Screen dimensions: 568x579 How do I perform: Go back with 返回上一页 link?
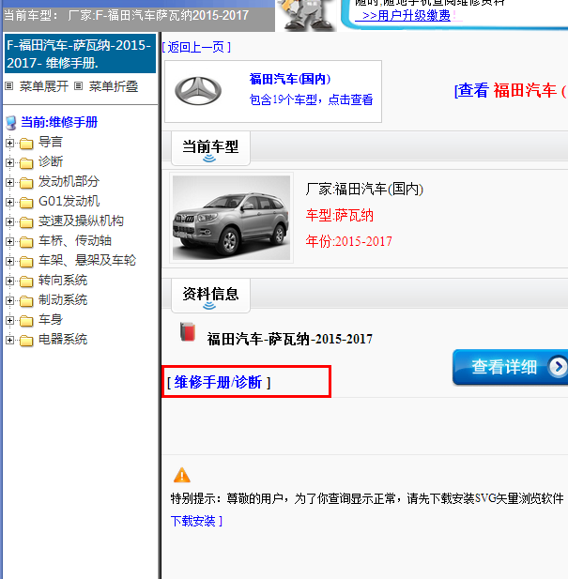click(196, 47)
